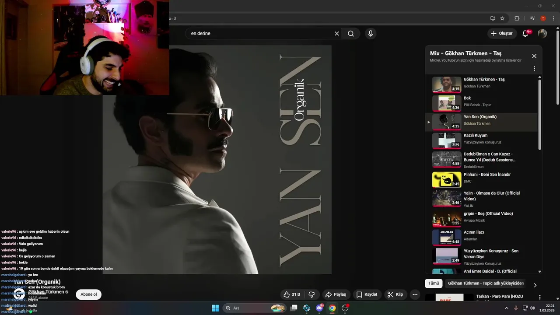Select the Tümü filter chip
Screen dimensions: 560x315
[434, 283]
